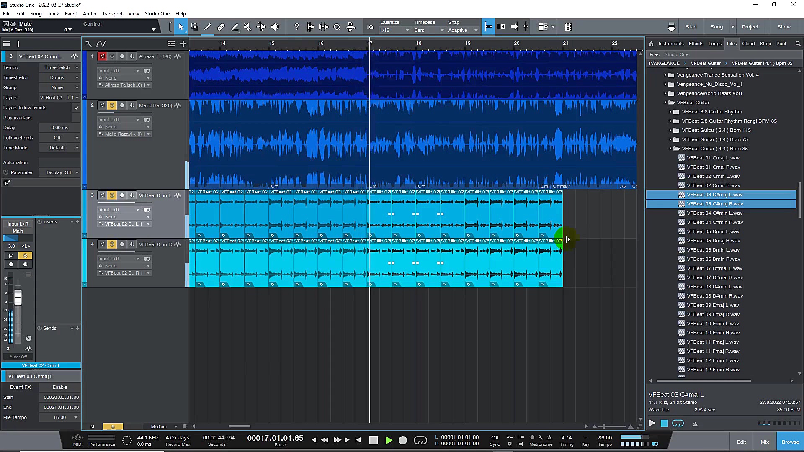
Task: Select VFBeat 05 Dmaj L.wav file
Action: click(713, 231)
